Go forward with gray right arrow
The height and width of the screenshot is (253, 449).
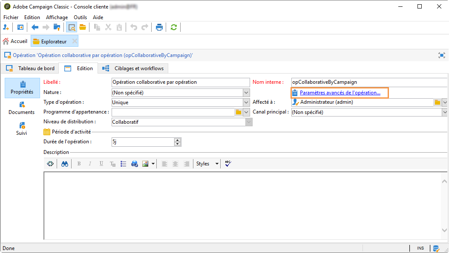46,28
